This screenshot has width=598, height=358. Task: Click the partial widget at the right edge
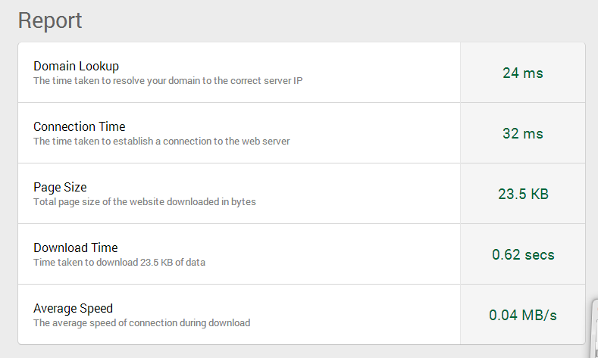[594, 328]
